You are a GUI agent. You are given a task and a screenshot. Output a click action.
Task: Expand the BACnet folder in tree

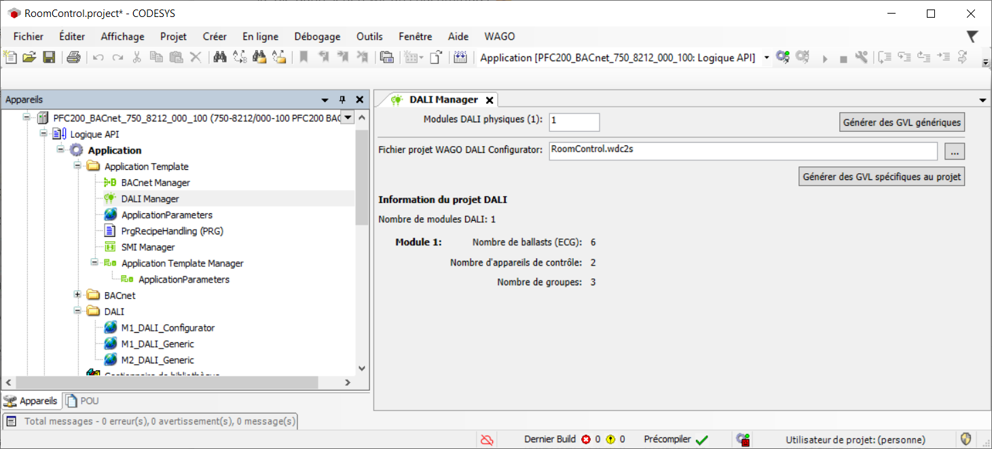(77, 295)
